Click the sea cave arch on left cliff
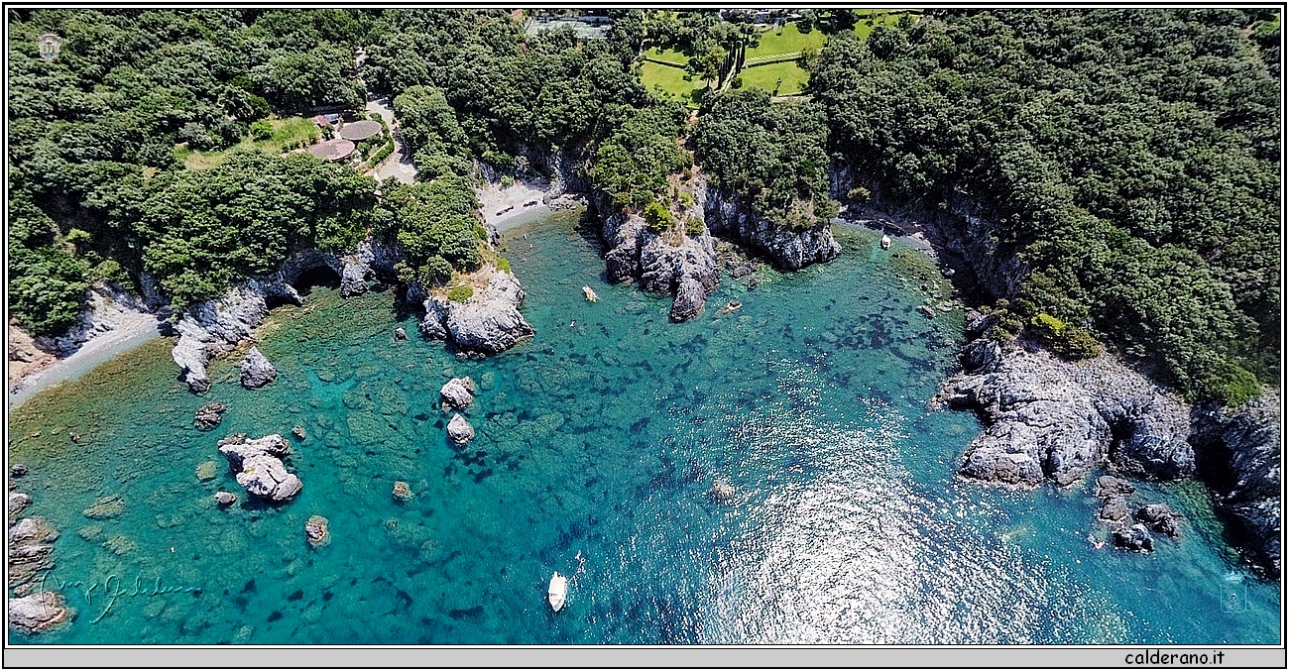1289x671 pixels. click(x=315, y=277)
